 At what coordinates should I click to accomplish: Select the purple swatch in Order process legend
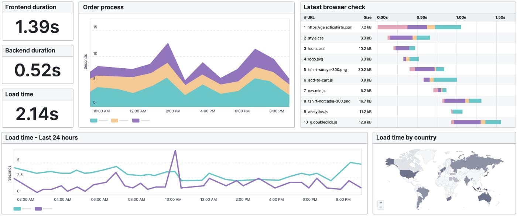[135, 120]
